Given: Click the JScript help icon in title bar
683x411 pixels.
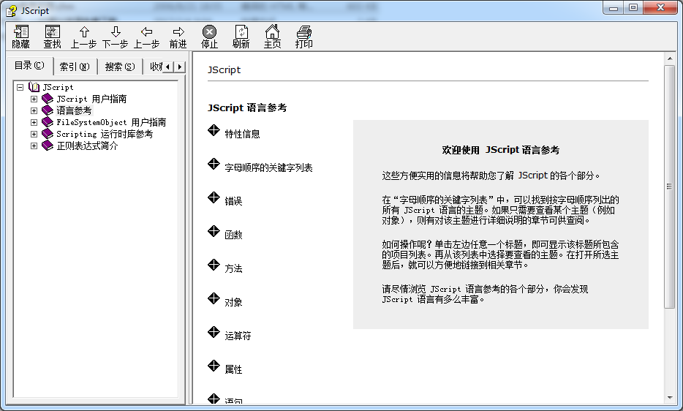Looking at the screenshot, I should click(11, 10).
